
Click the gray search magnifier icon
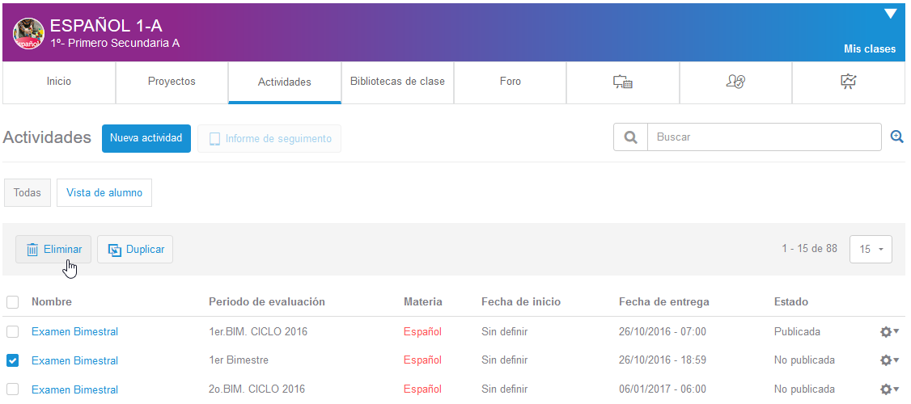(x=630, y=137)
